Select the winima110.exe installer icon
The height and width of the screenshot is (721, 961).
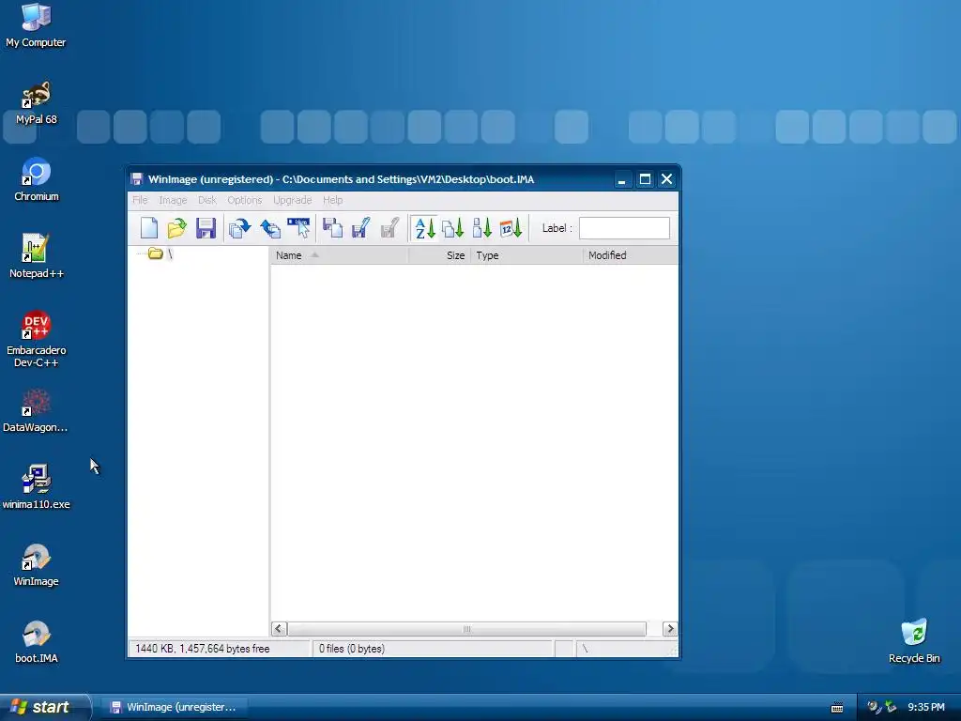pos(37,487)
